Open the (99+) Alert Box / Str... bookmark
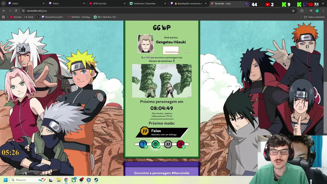The width and height of the screenshot is (327, 184). [105, 17]
